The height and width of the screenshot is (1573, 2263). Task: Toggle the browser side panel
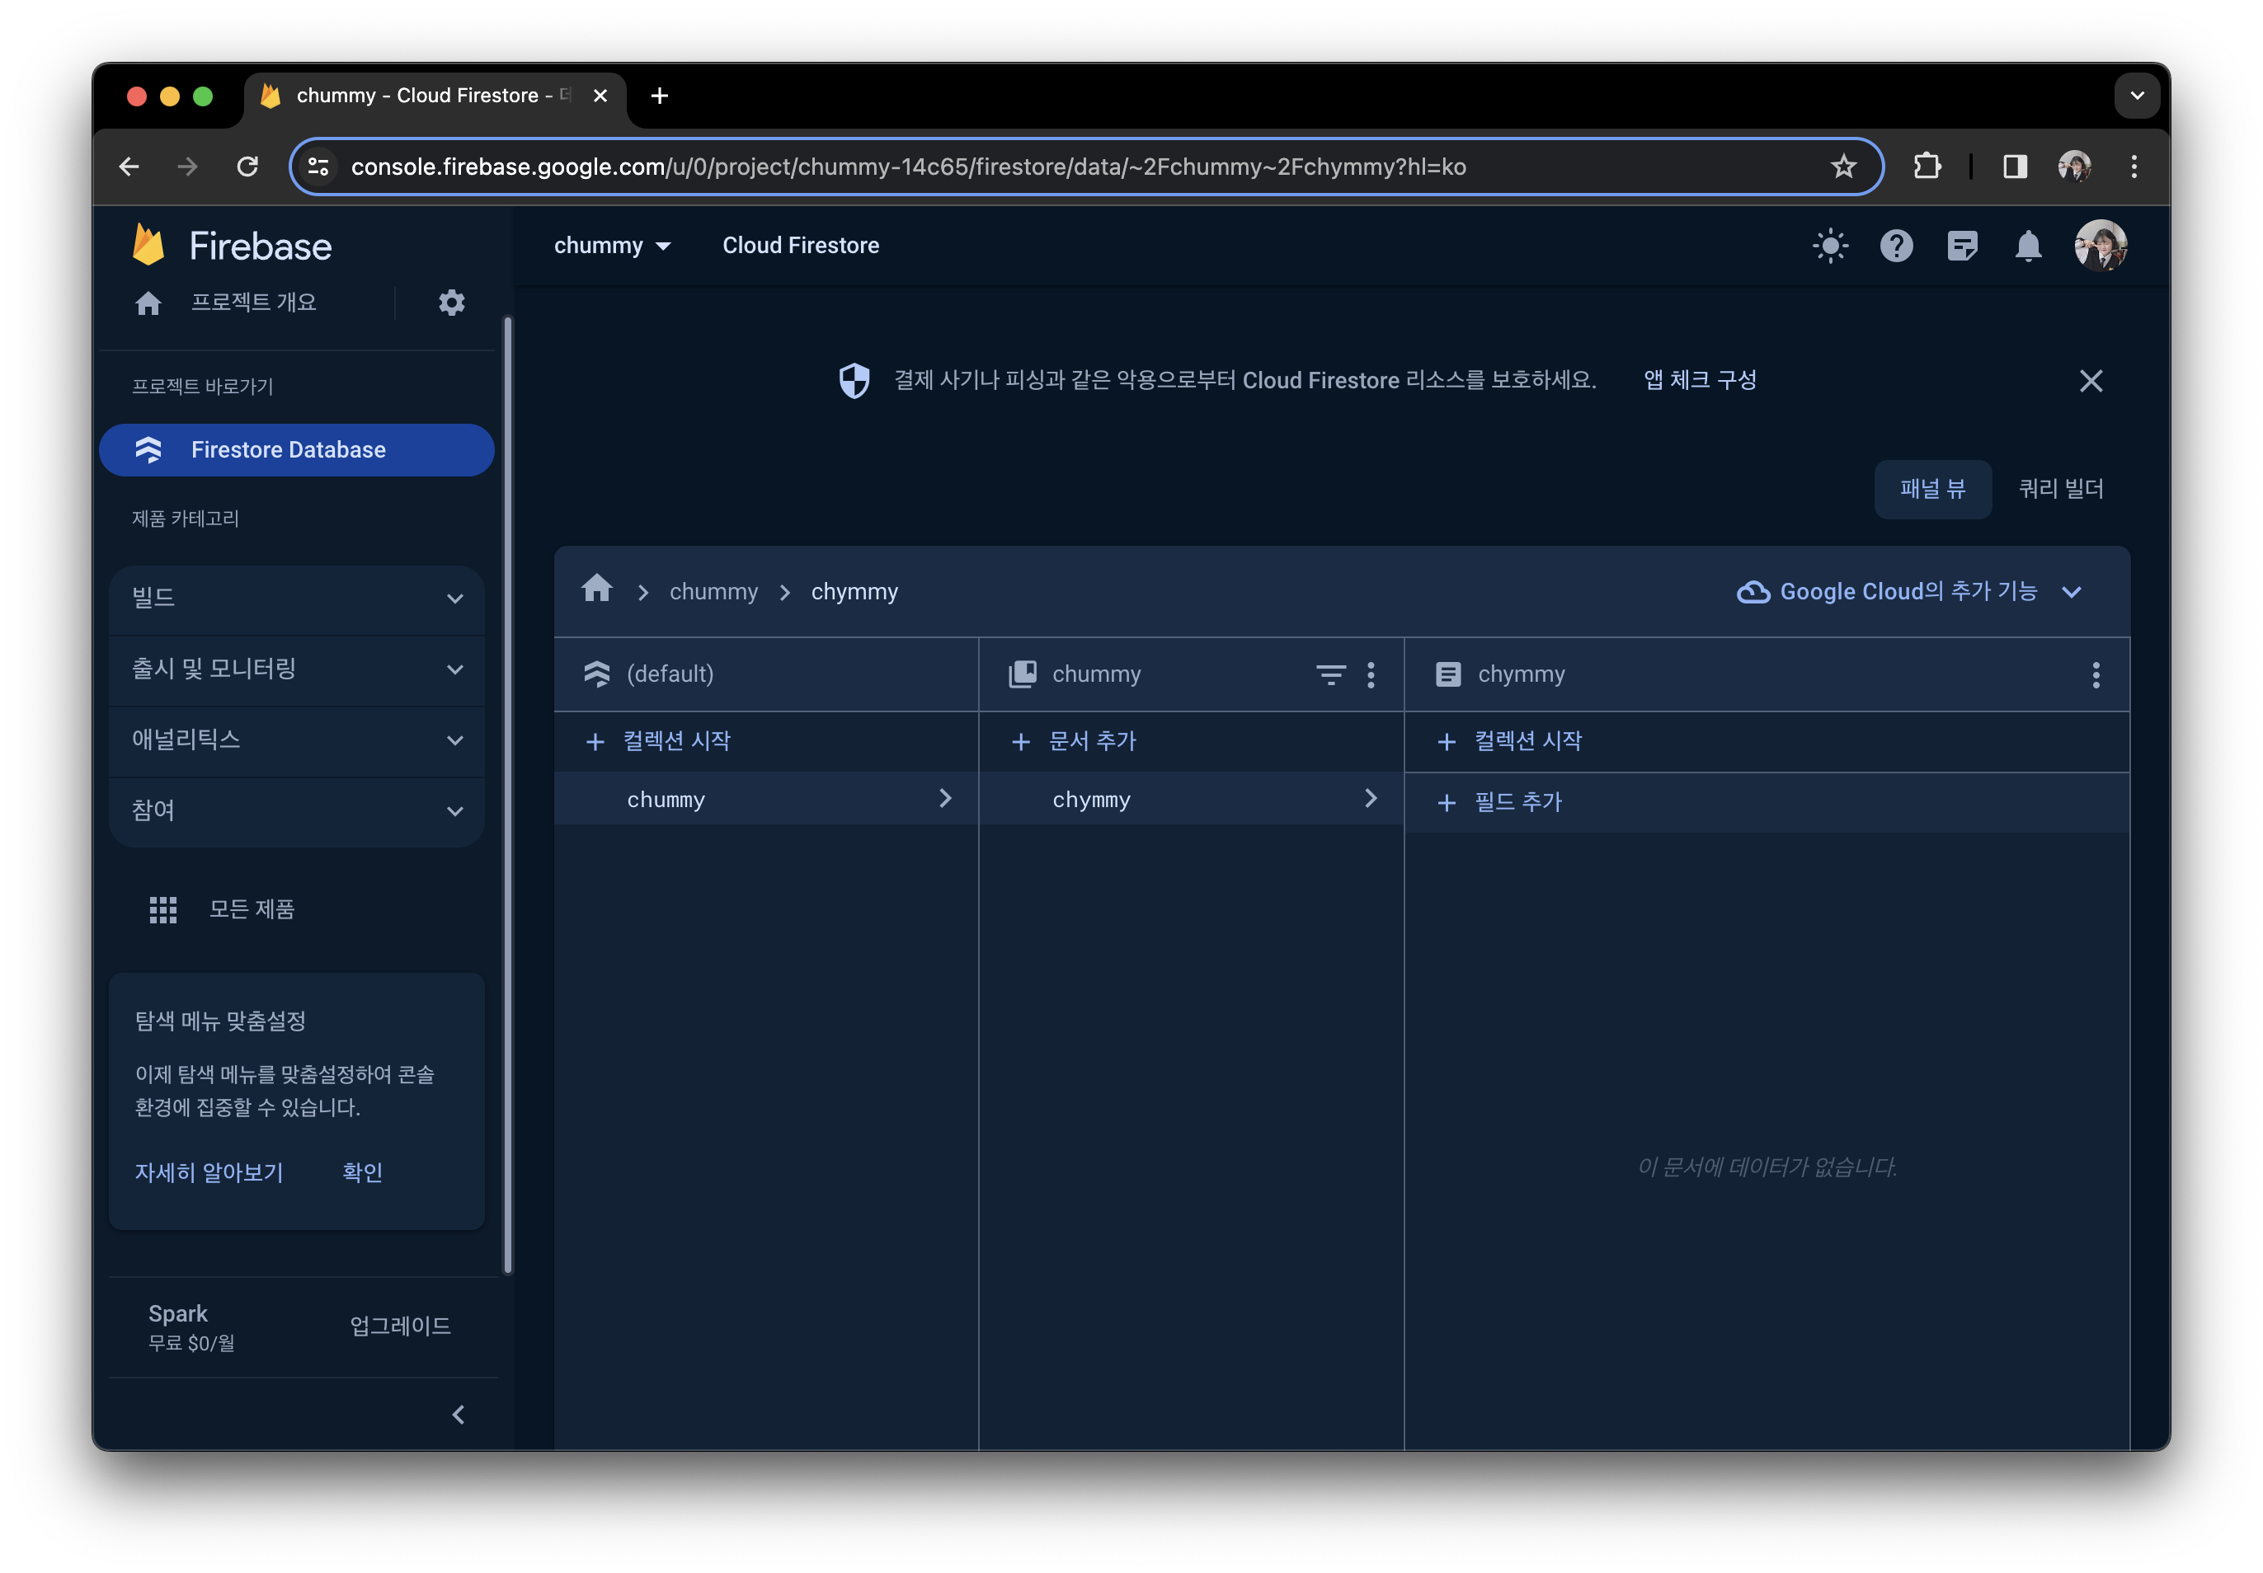pos(2015,167)
